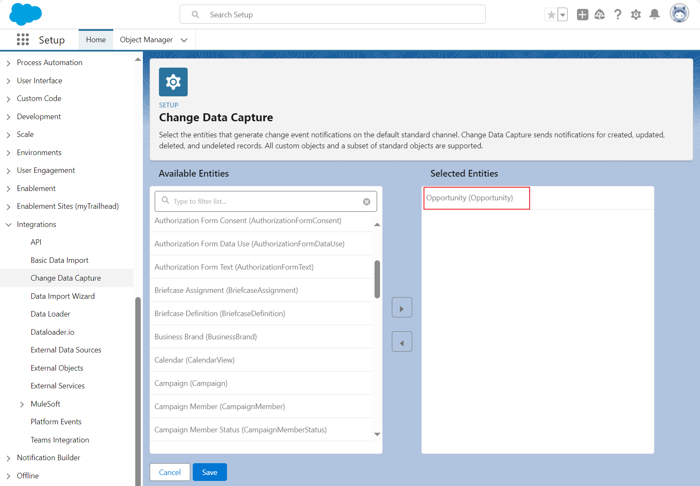Switch to the Home tab

click(96, 40)
